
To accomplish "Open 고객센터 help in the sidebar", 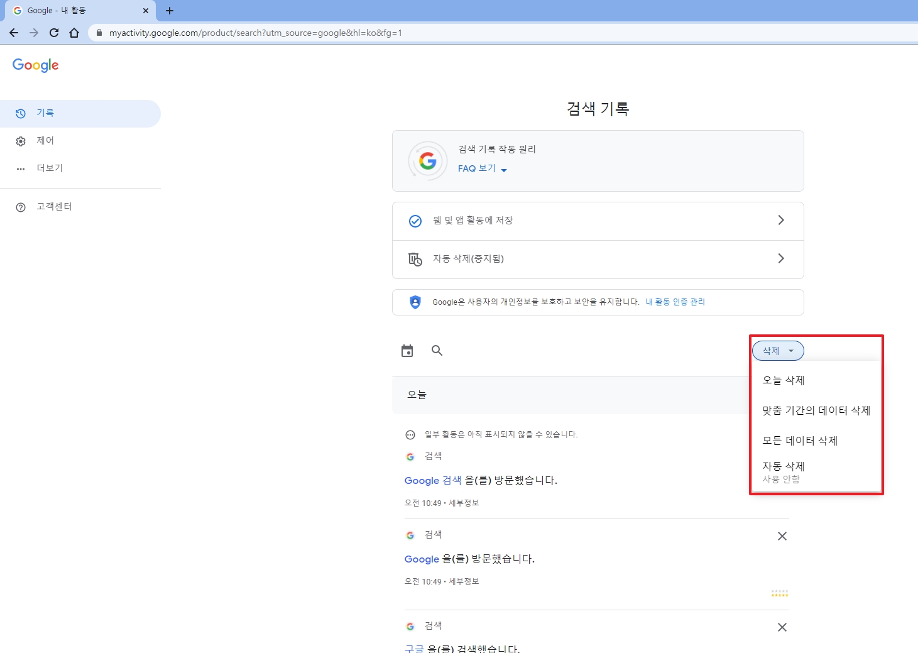I will (80, 207).
